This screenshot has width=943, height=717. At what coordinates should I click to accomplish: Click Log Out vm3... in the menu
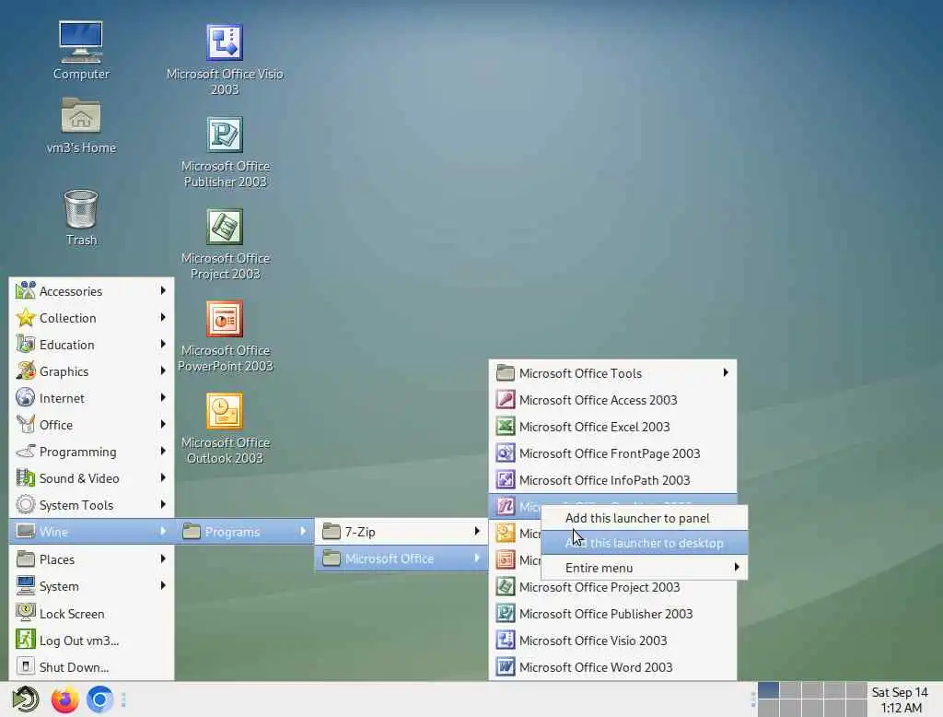click(91, 641)
